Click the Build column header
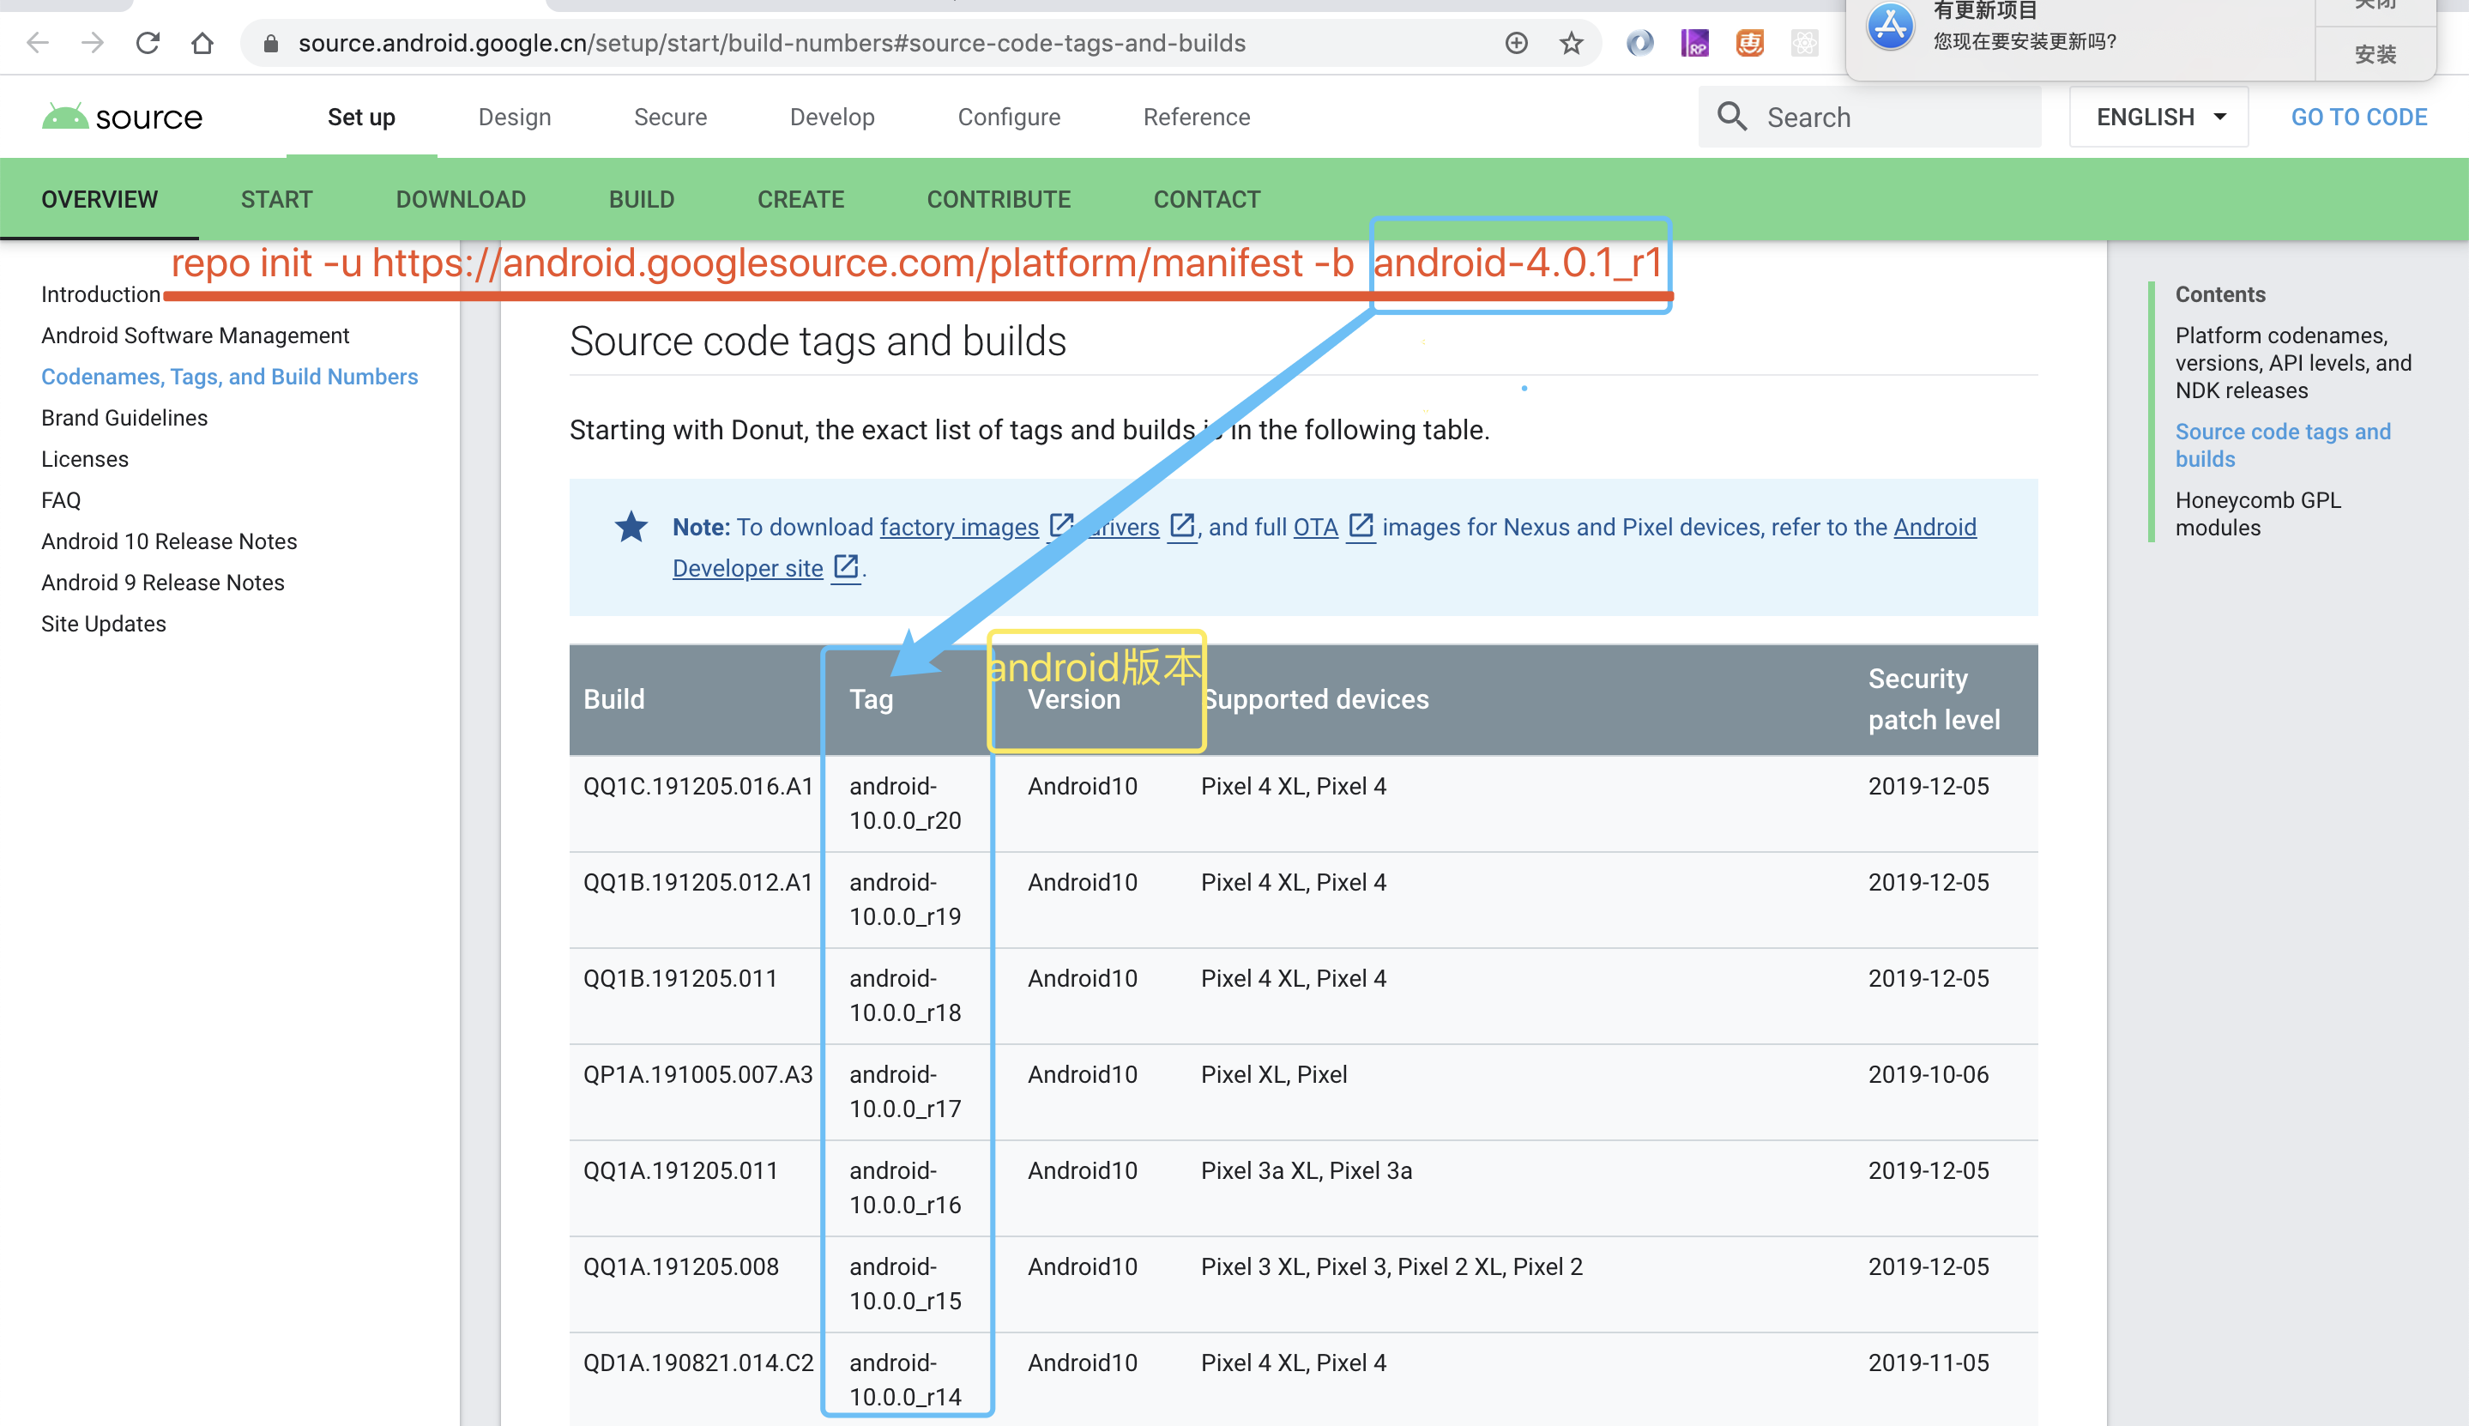The height and width of the screenshot is (1426, 2469). point(615,699)
